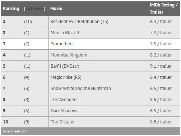Click the Movie column header
The height and width of the screenshot is (136, 181).
pos(56,9)
